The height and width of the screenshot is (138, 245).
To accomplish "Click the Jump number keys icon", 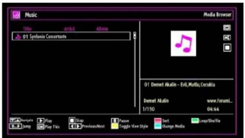I will (x=16, y=126).
